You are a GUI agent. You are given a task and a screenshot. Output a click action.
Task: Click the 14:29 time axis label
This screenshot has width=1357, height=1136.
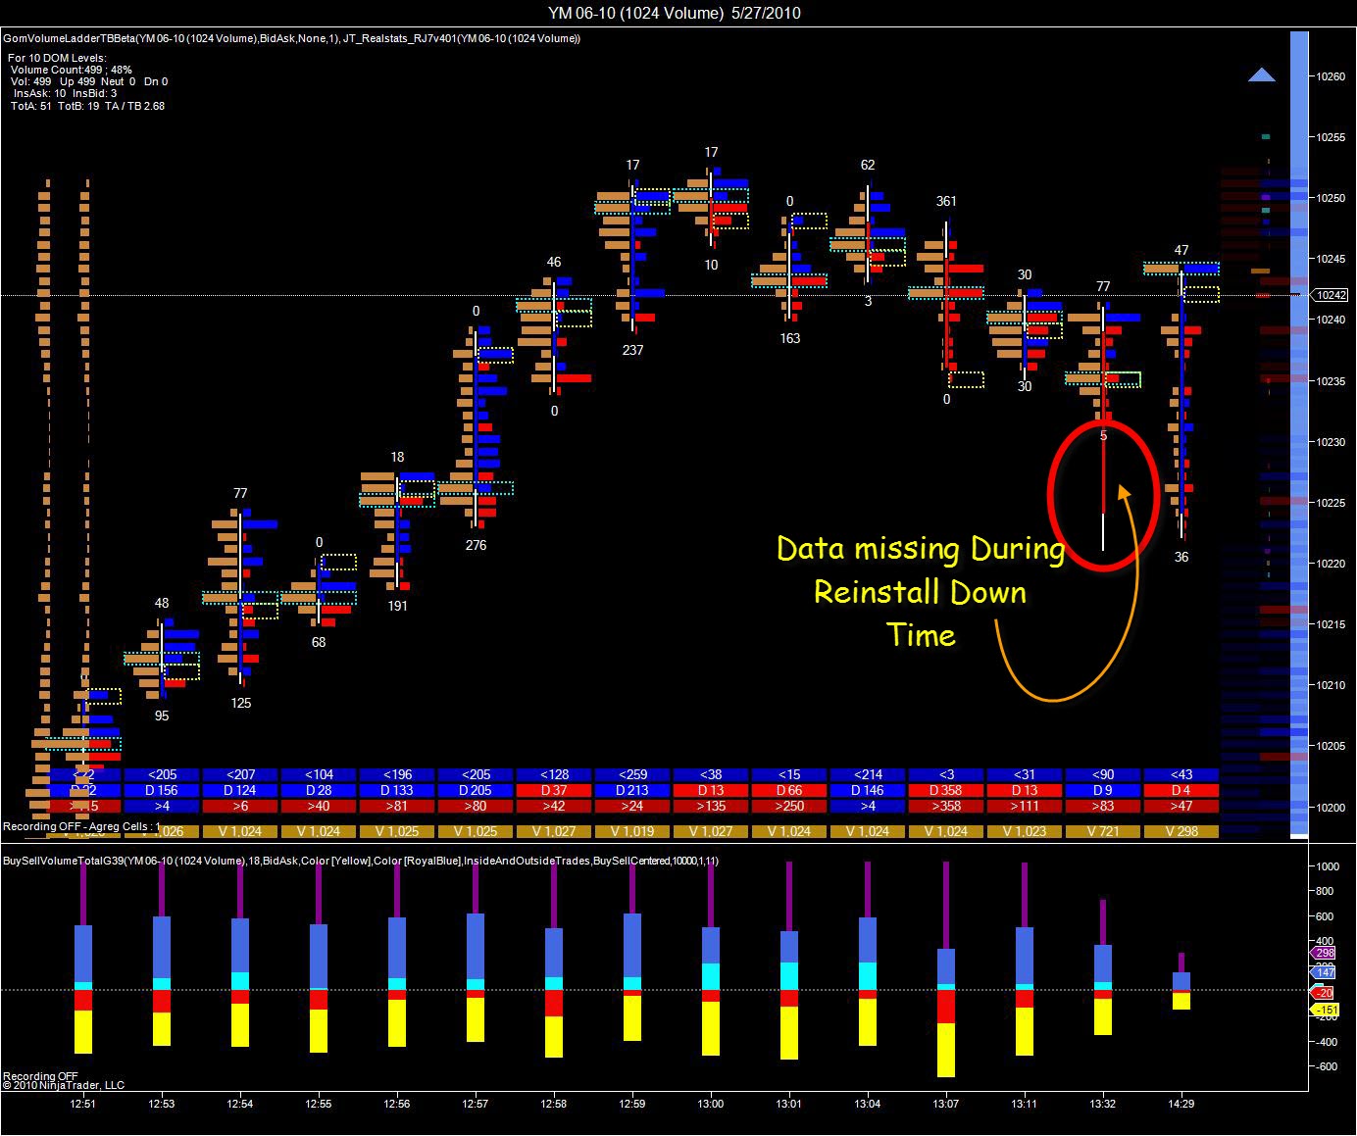pos(1181,1104)
